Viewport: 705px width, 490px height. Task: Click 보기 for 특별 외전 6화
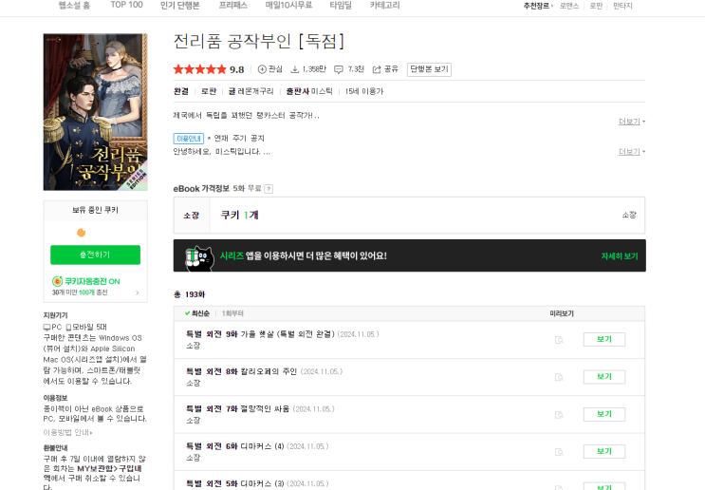604,451
